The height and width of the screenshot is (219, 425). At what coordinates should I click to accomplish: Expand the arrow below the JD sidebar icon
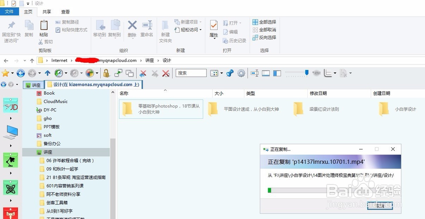click(11, 118)
